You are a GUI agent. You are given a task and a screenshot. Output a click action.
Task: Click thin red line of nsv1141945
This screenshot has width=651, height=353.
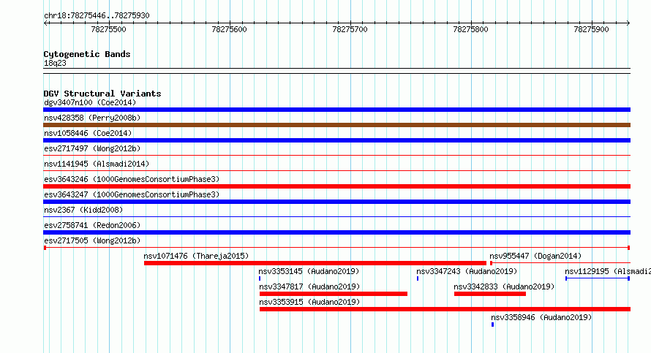point(336,171)
